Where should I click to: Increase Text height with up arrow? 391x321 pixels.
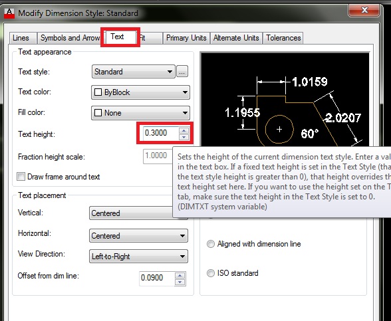(x=184, y=130)
